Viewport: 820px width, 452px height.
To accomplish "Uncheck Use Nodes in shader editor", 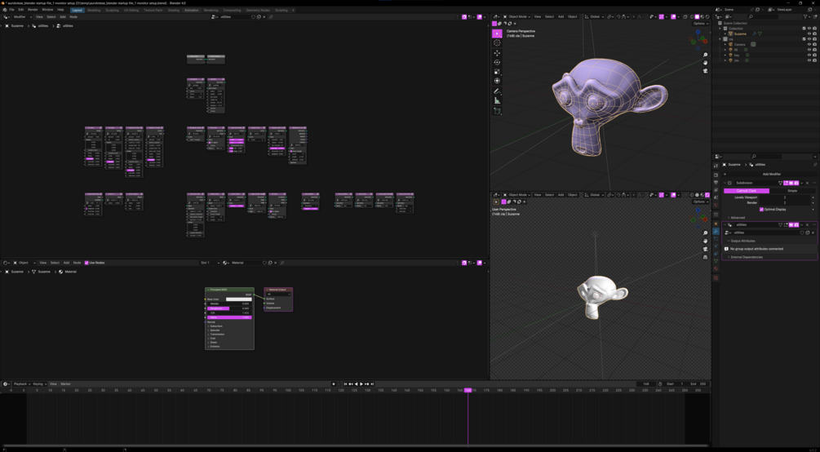I will pos(86,263).
